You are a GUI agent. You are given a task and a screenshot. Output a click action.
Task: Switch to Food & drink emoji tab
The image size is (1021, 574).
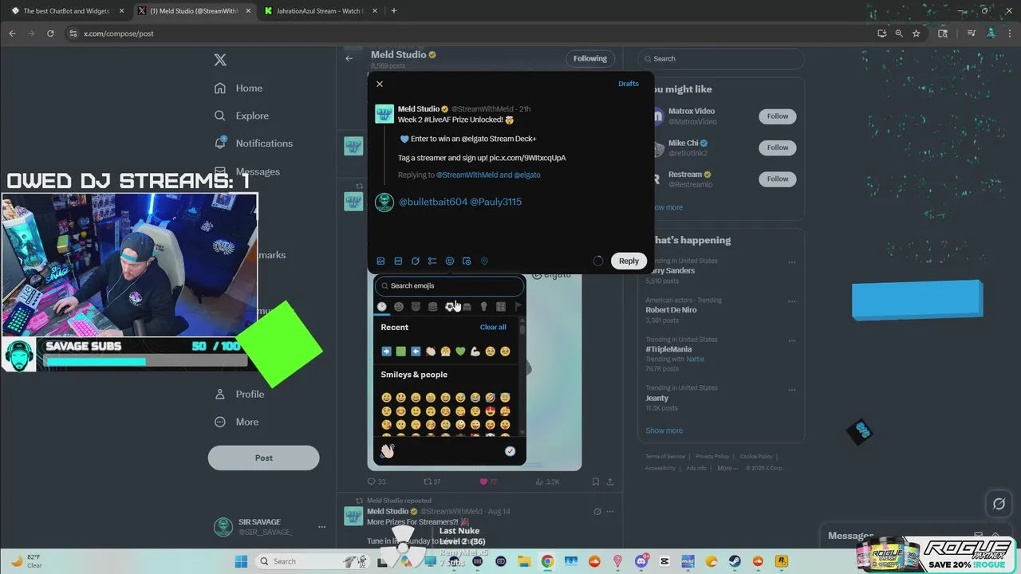433,306
